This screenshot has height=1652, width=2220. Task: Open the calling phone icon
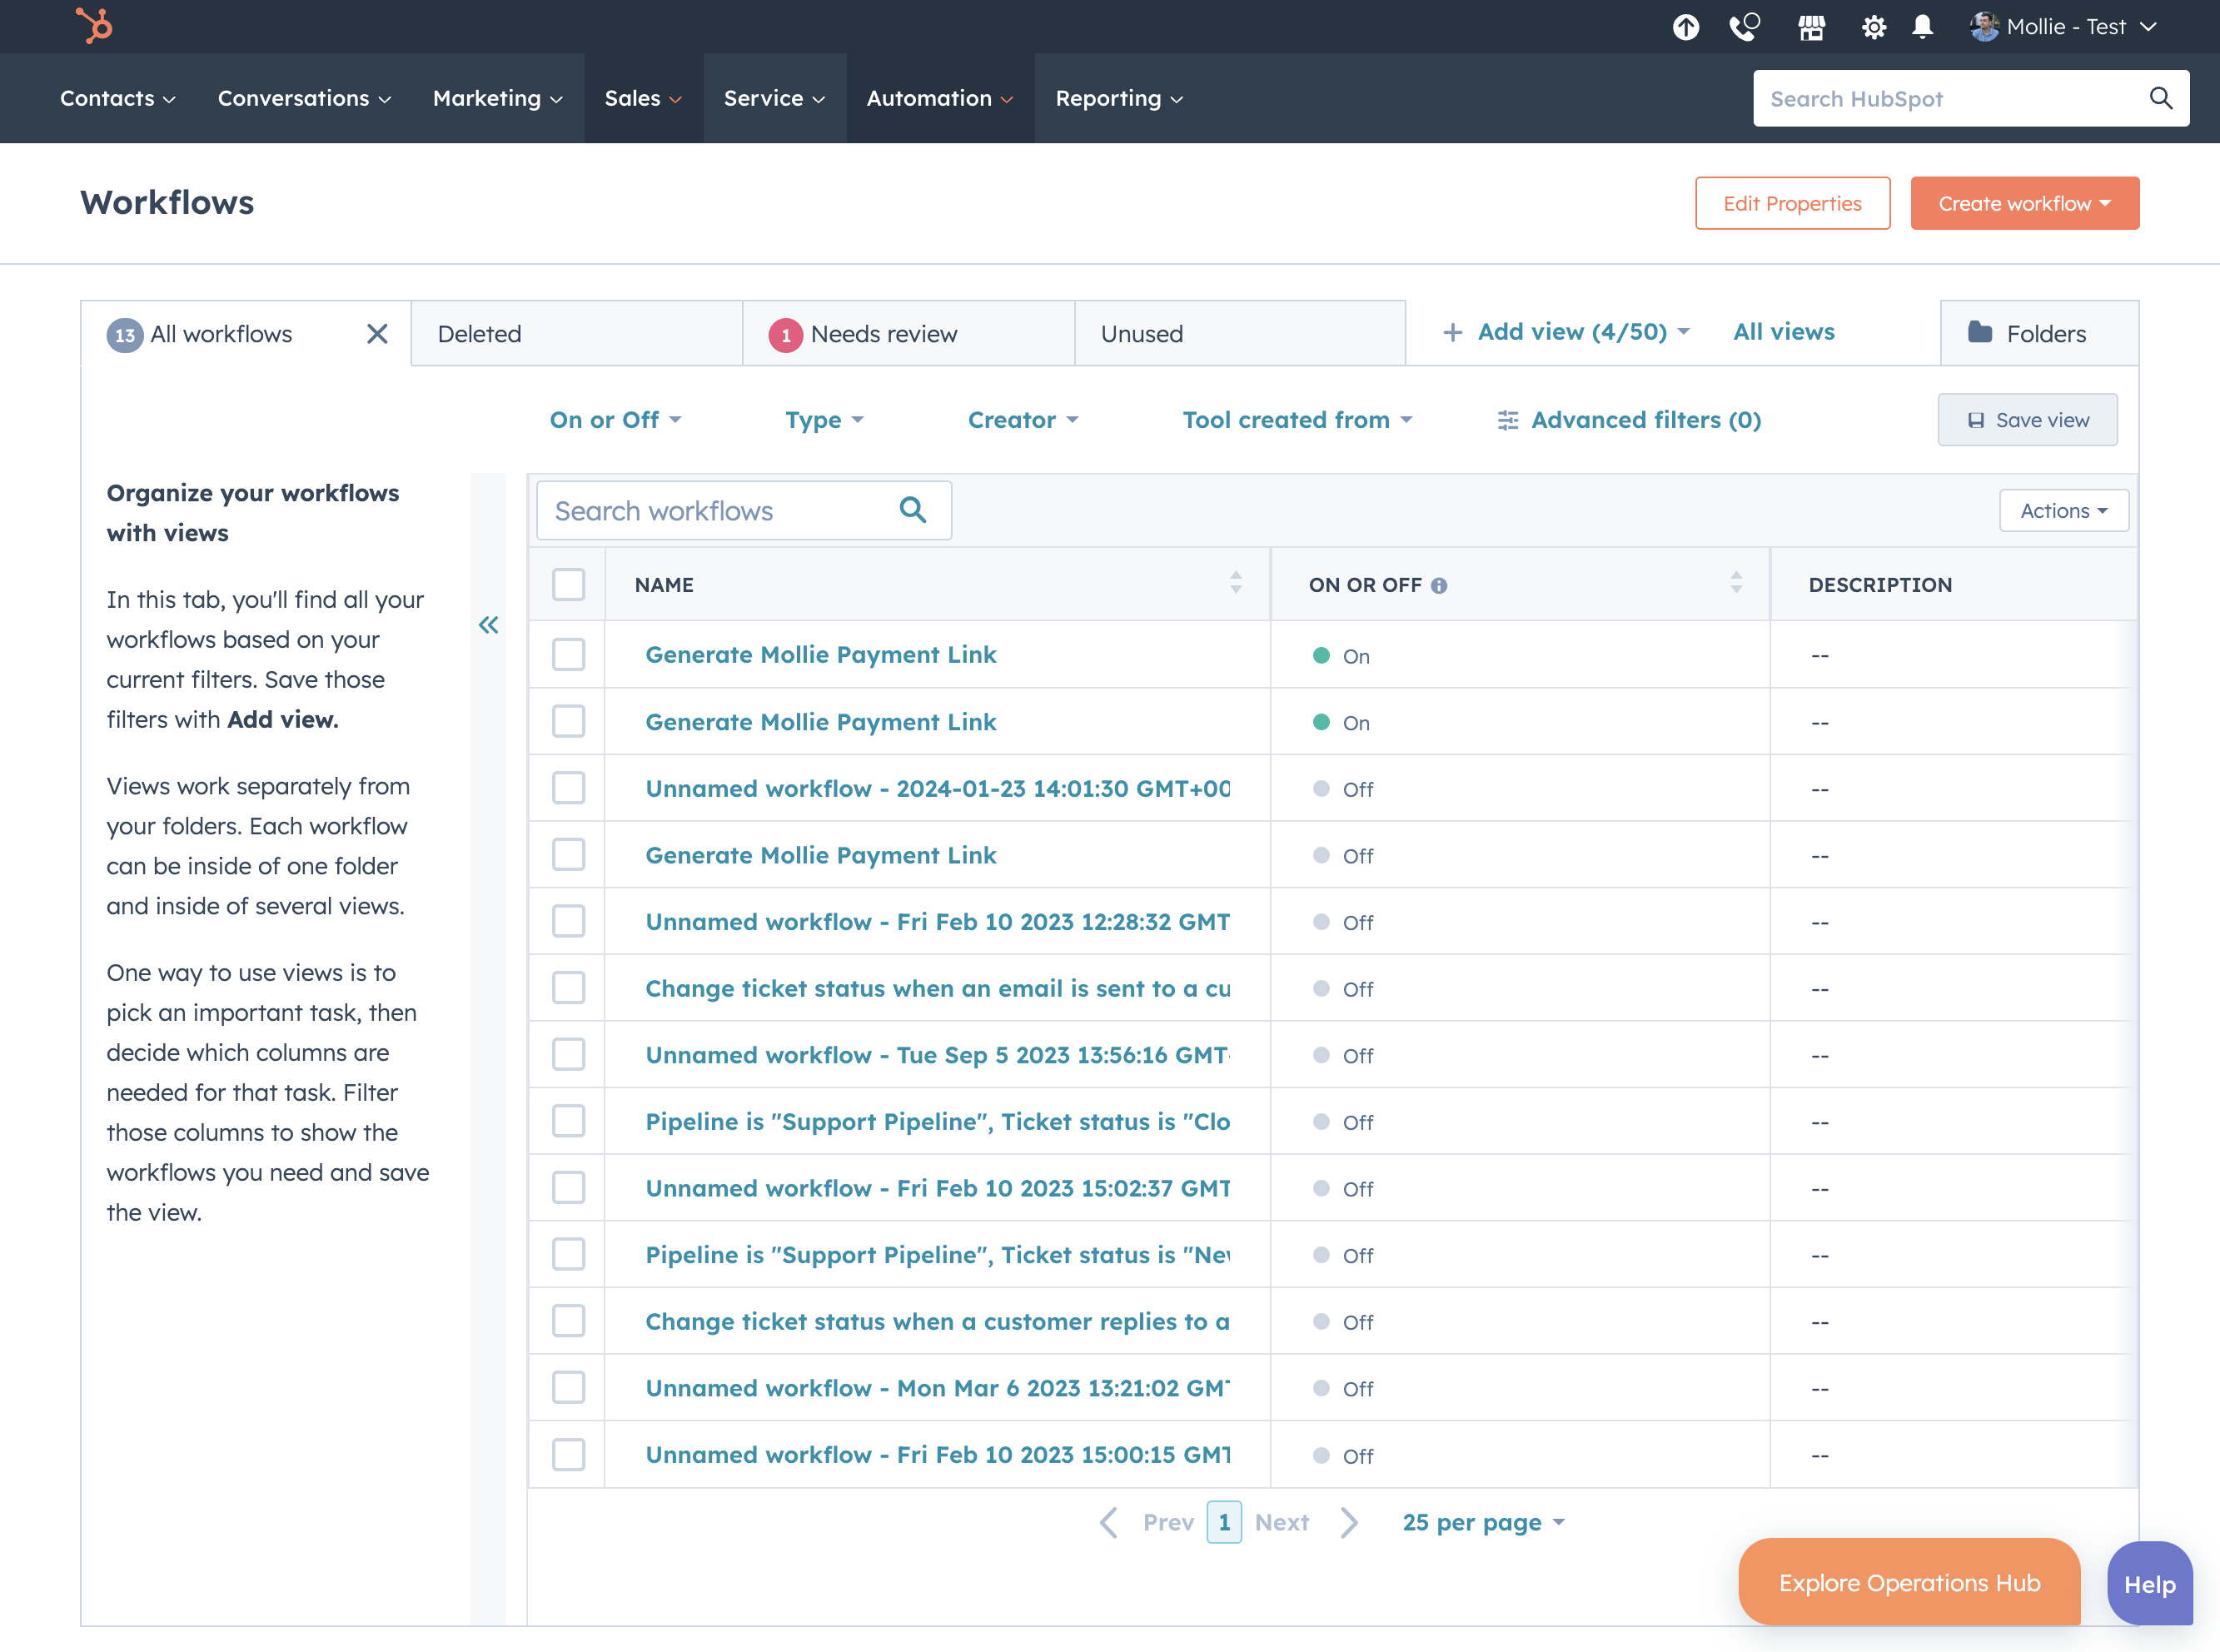click(1745, 27)
